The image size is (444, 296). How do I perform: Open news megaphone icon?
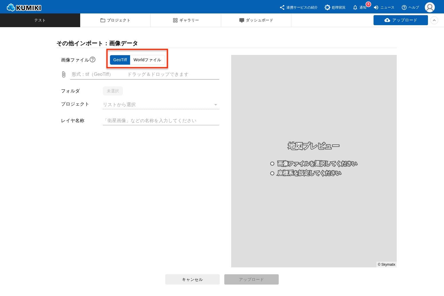[376, 7]
